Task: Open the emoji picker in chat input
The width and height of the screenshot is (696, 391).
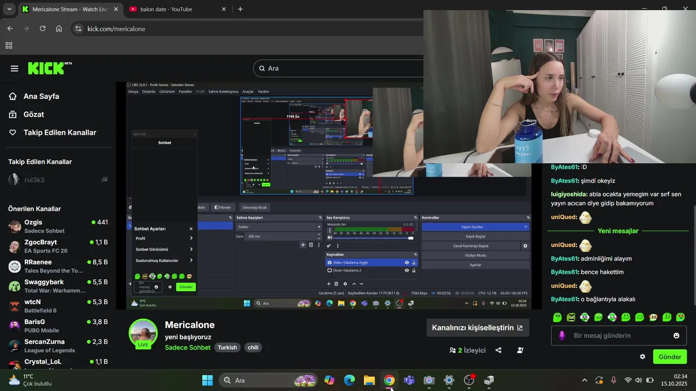Action: [676, 336]
